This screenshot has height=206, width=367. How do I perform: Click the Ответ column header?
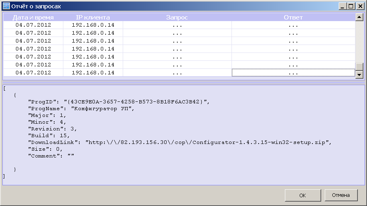coord(293,17)
